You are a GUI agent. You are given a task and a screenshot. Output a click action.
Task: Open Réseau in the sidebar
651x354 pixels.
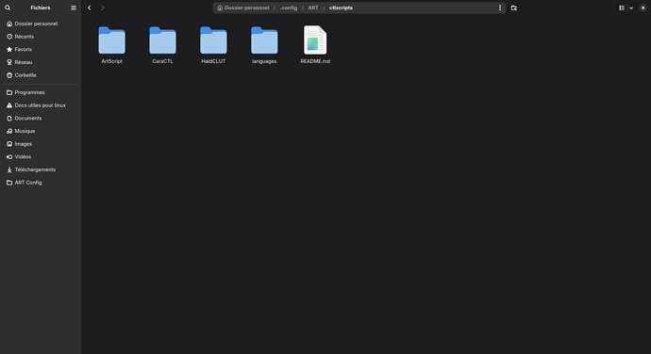point(41,62)
